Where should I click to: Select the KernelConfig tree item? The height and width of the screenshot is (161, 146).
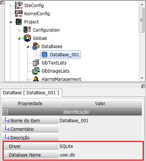[x=37, y=14]
